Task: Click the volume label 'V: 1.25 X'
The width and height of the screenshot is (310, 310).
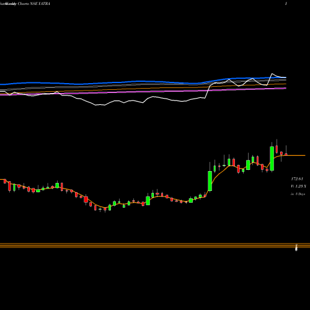Action: pos(298,187)
